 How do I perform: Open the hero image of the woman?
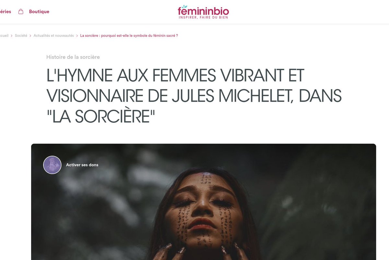point(204,202)
